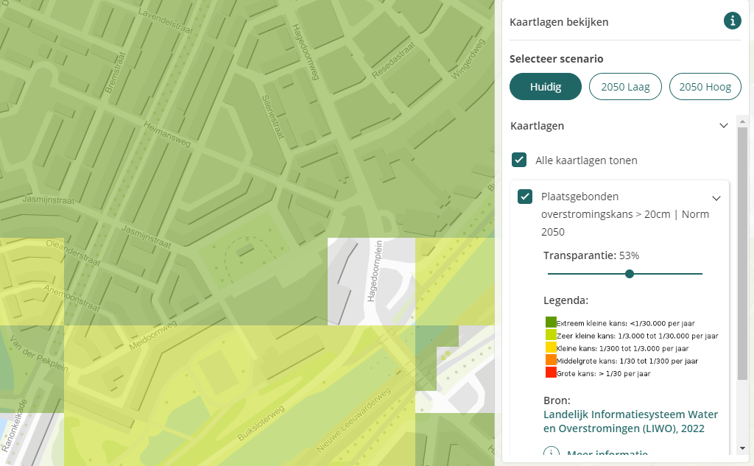Click the Wingerdweg street label
This screenshot has width=754, height=466.
tap(468, 59)
